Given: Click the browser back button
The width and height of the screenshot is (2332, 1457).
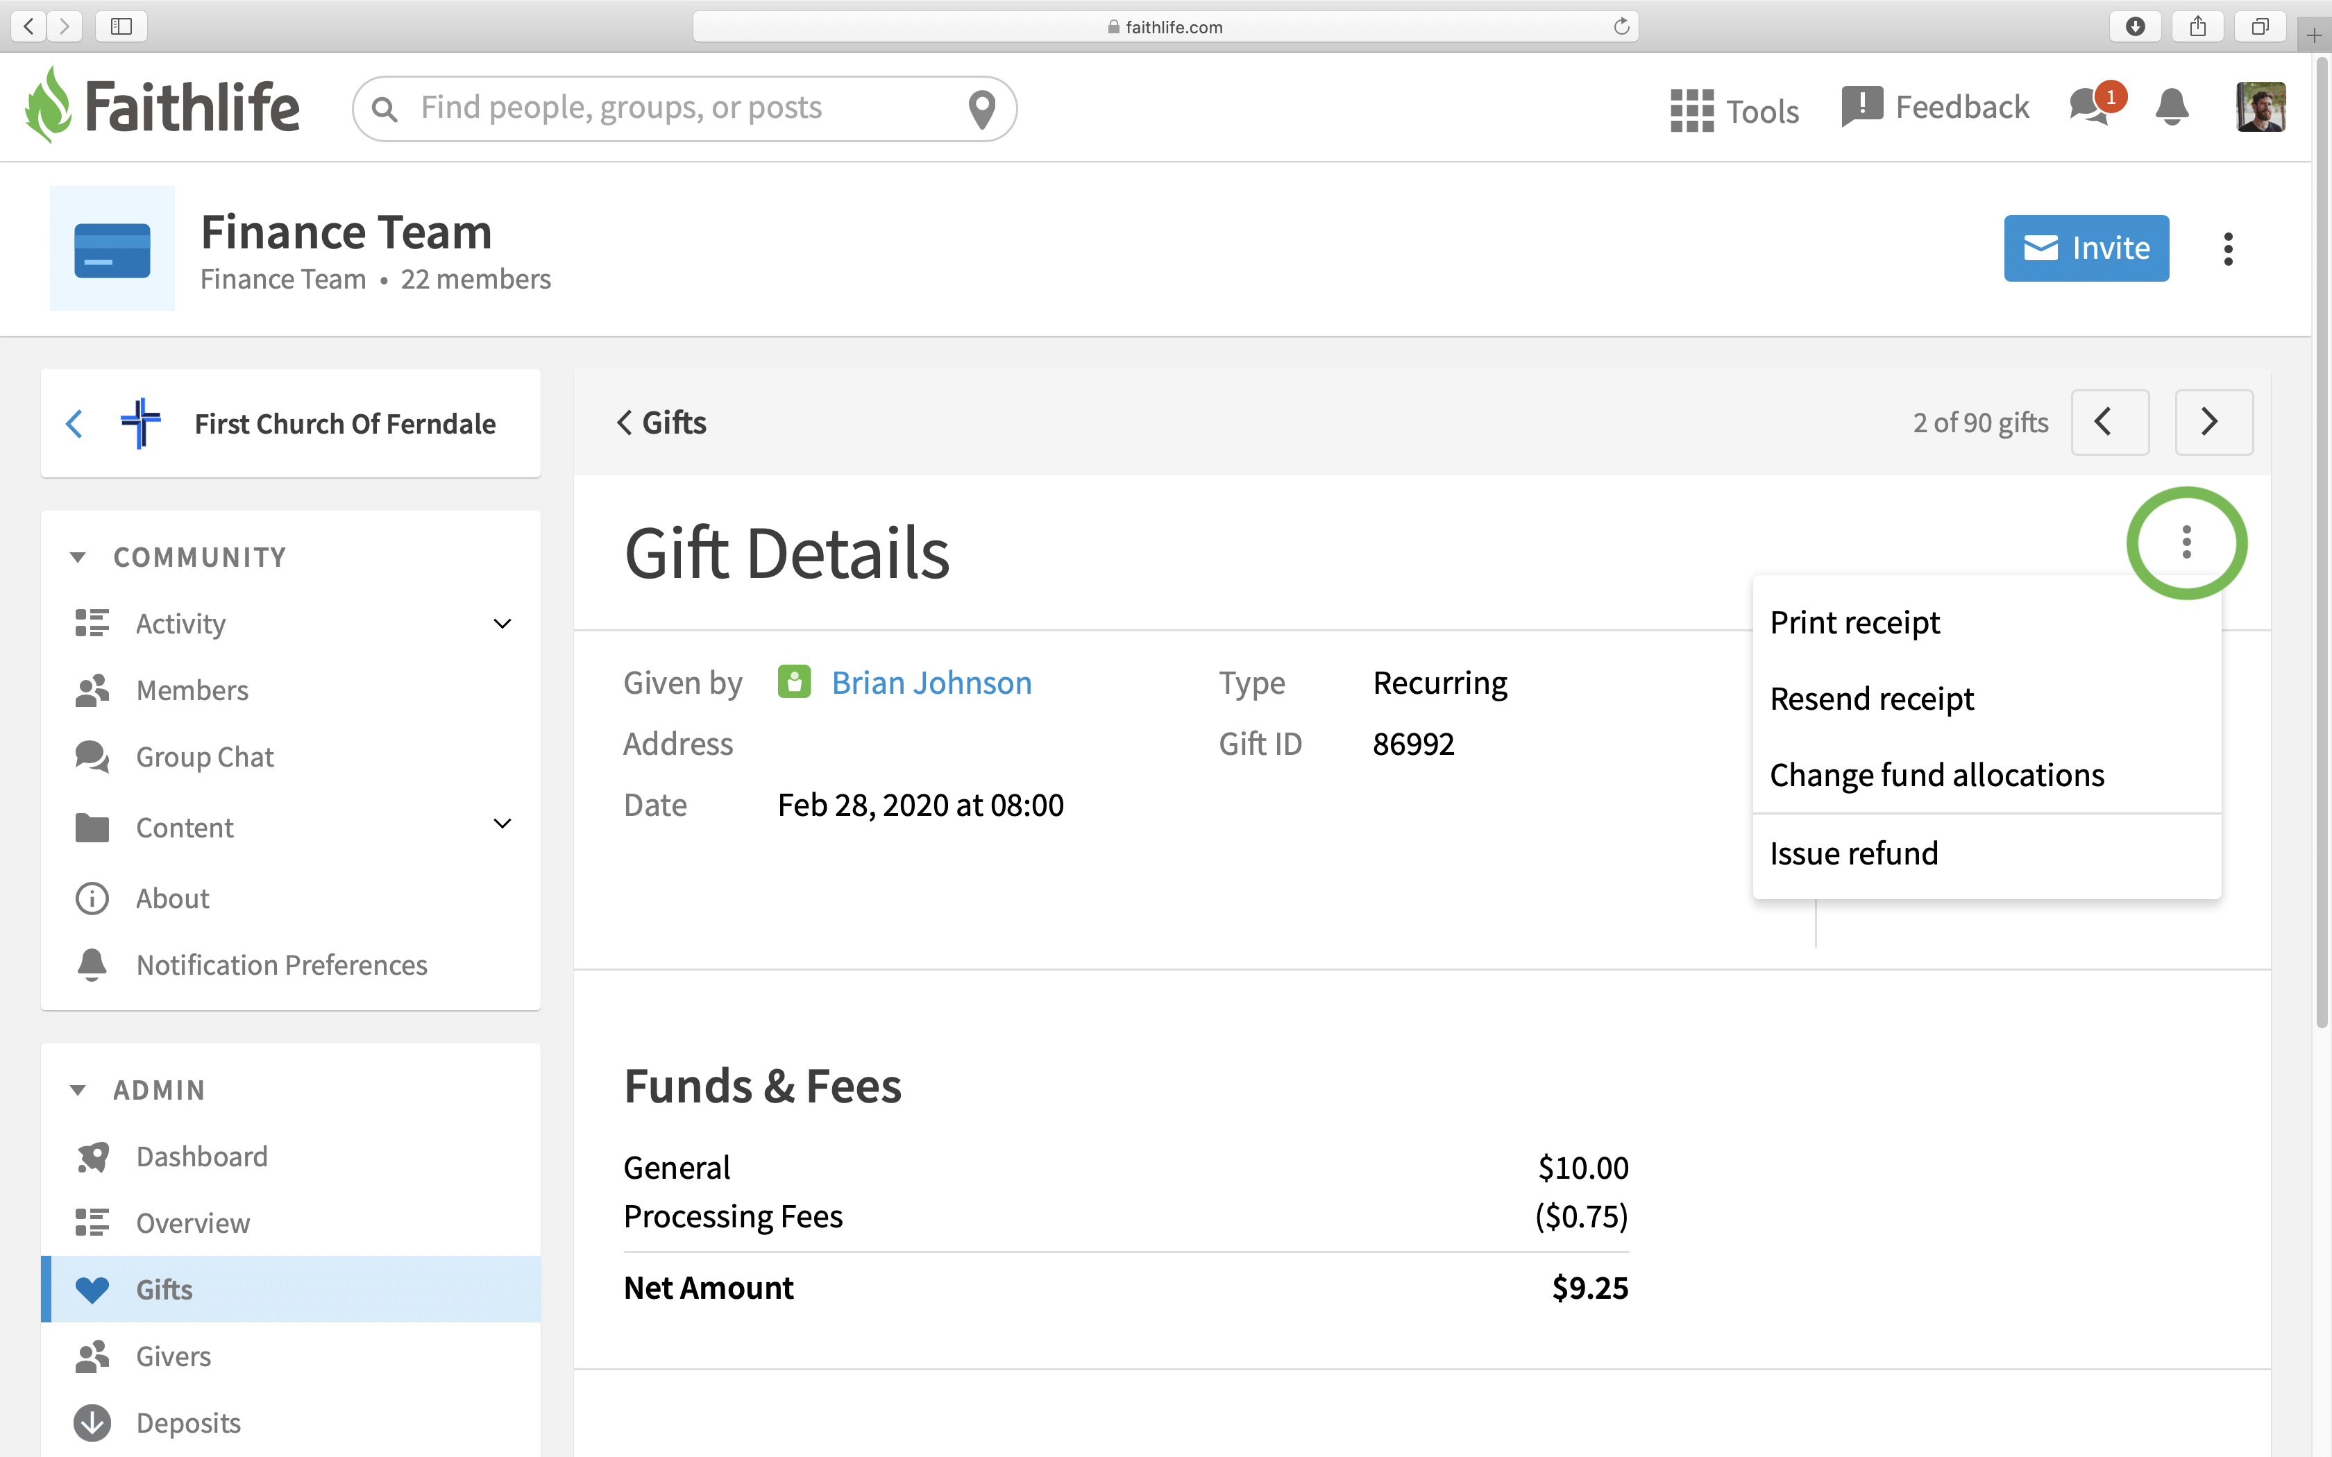Looking at the screenshot, I should [29, 26].
